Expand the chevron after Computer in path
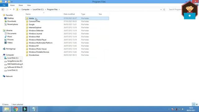 coord(31,10)
